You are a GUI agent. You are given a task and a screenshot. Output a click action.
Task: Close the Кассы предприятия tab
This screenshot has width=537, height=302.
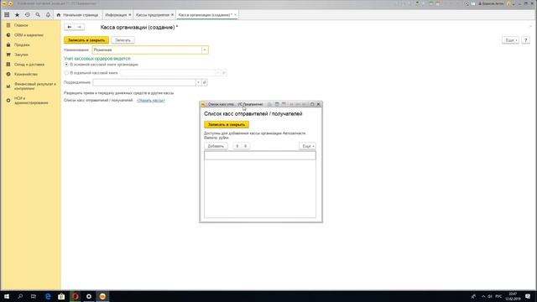click(x=172, y=15)
